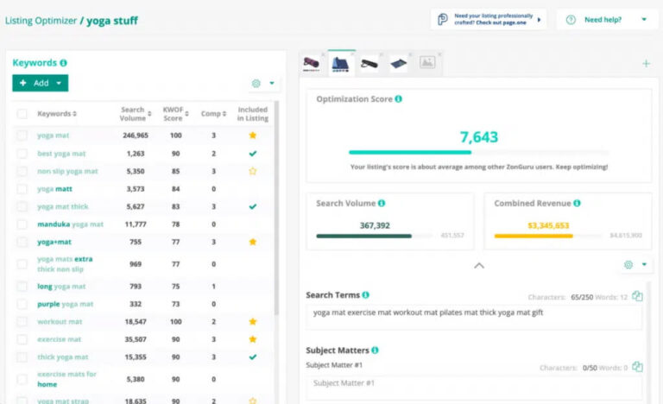
Task: Click the checkmark for yoga mat thick
Action: 253,207
